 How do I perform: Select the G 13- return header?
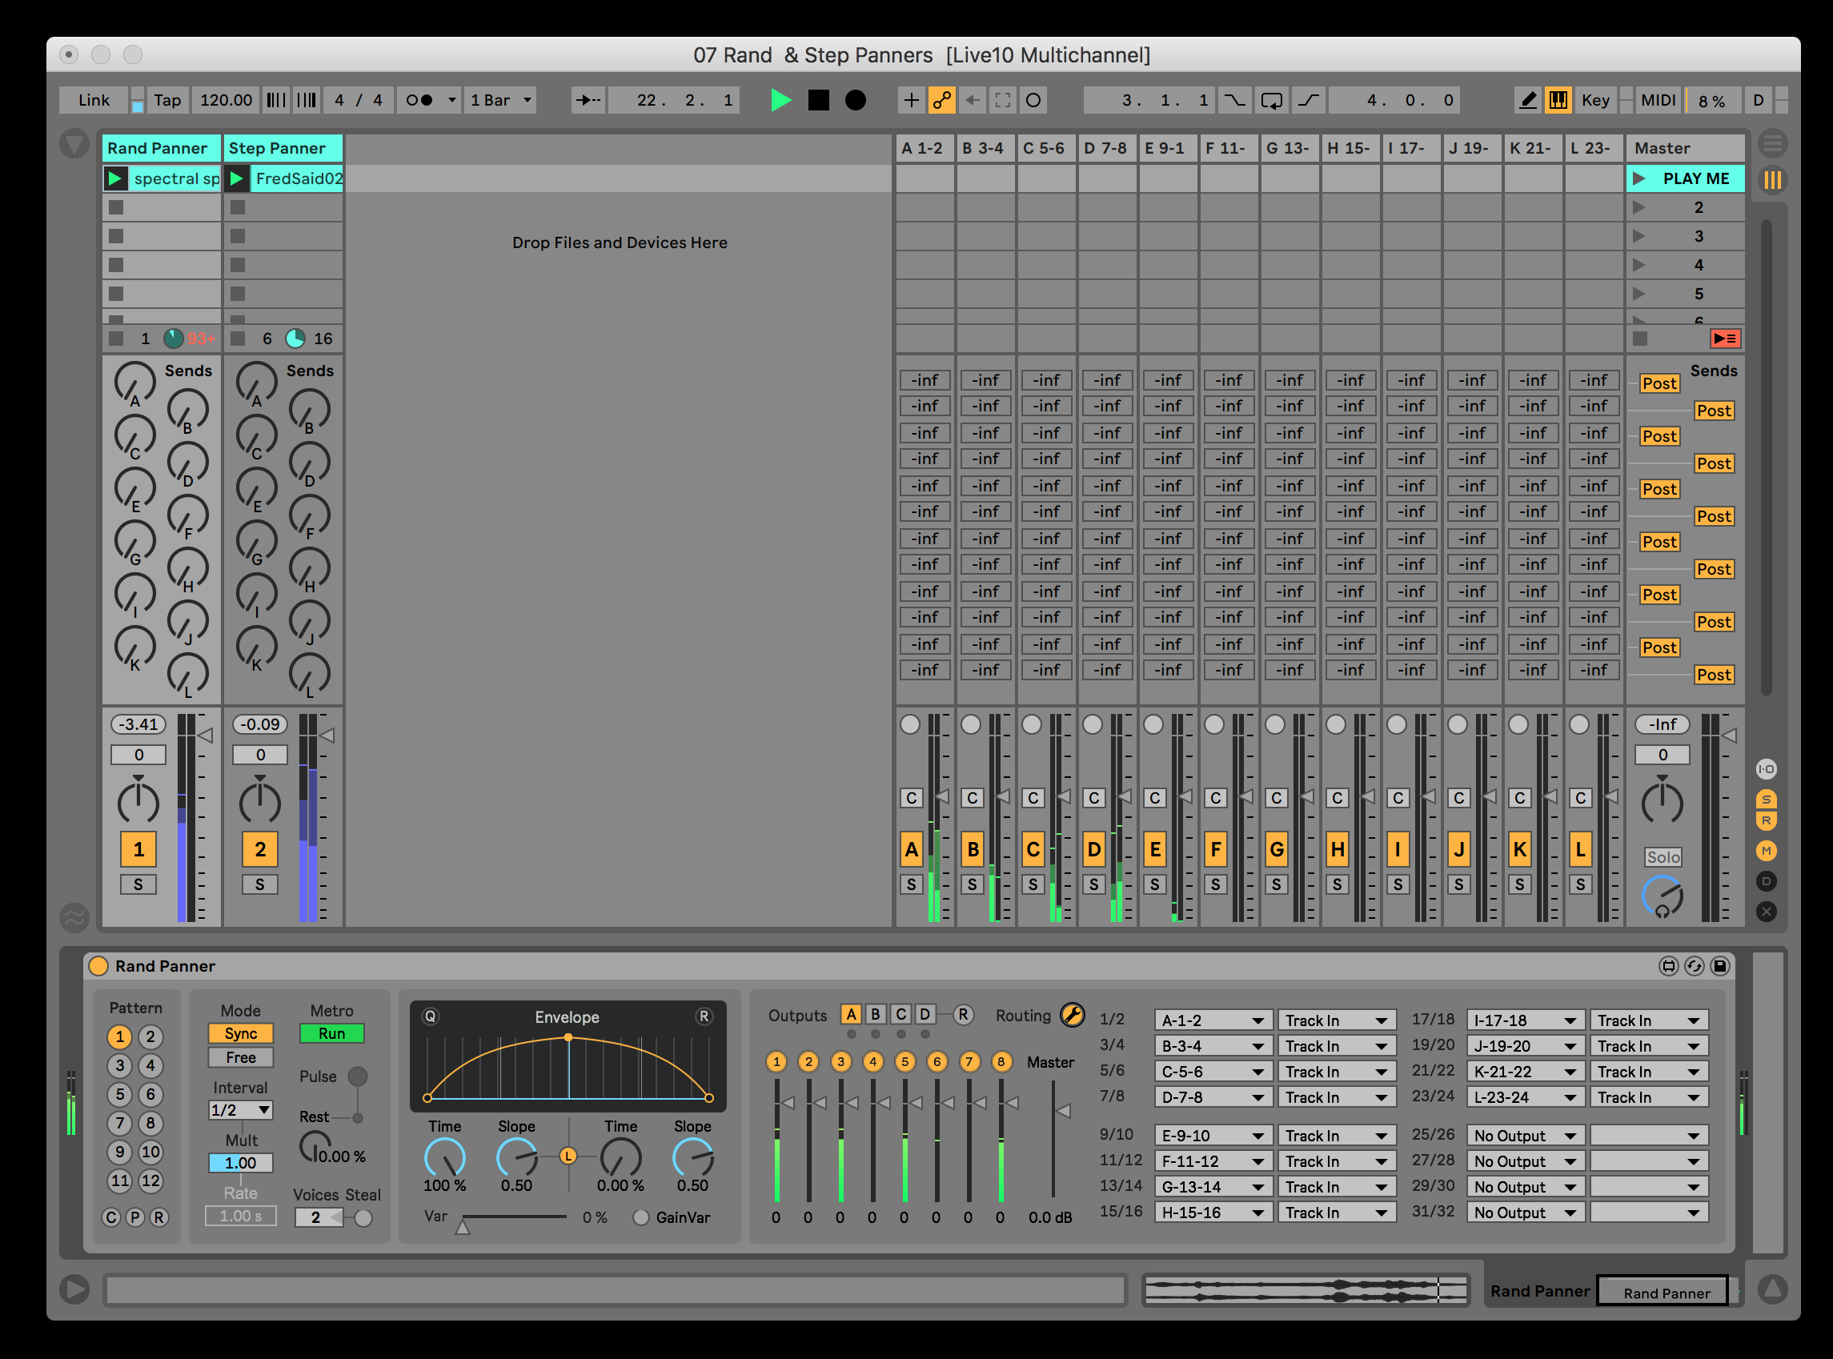1290,148
